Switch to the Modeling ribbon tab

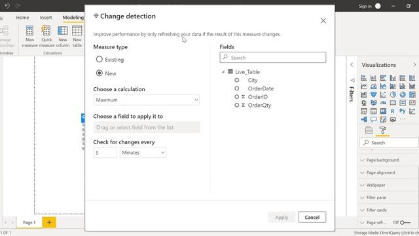pos(73,18)
